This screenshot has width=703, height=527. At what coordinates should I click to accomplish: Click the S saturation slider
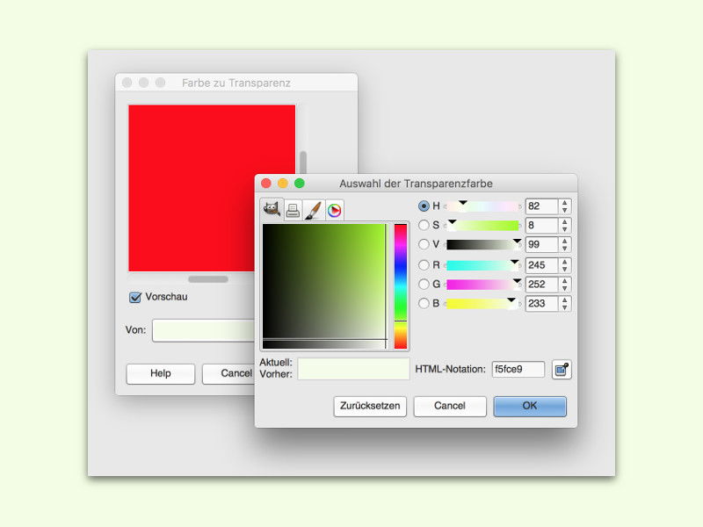tap(482, 225)
